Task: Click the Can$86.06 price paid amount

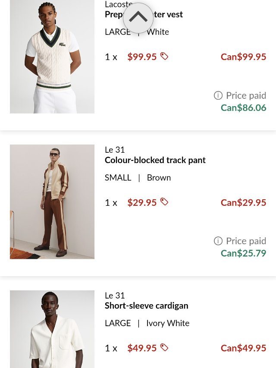Action: (244, 107)
